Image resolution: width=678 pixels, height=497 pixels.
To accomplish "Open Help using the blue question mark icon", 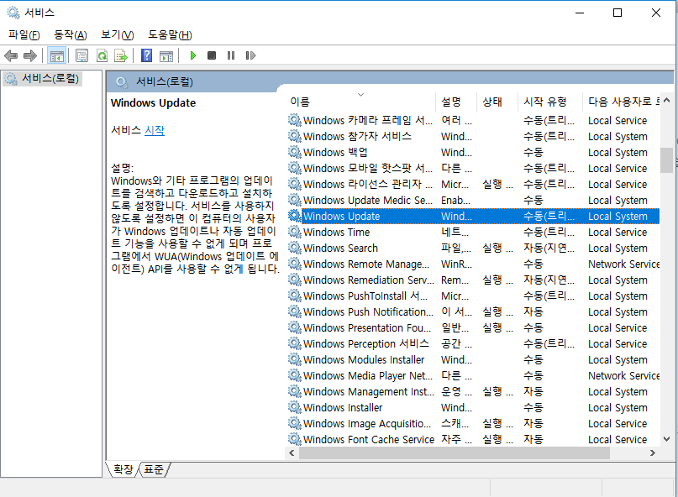I will click(x=145, y=55).
